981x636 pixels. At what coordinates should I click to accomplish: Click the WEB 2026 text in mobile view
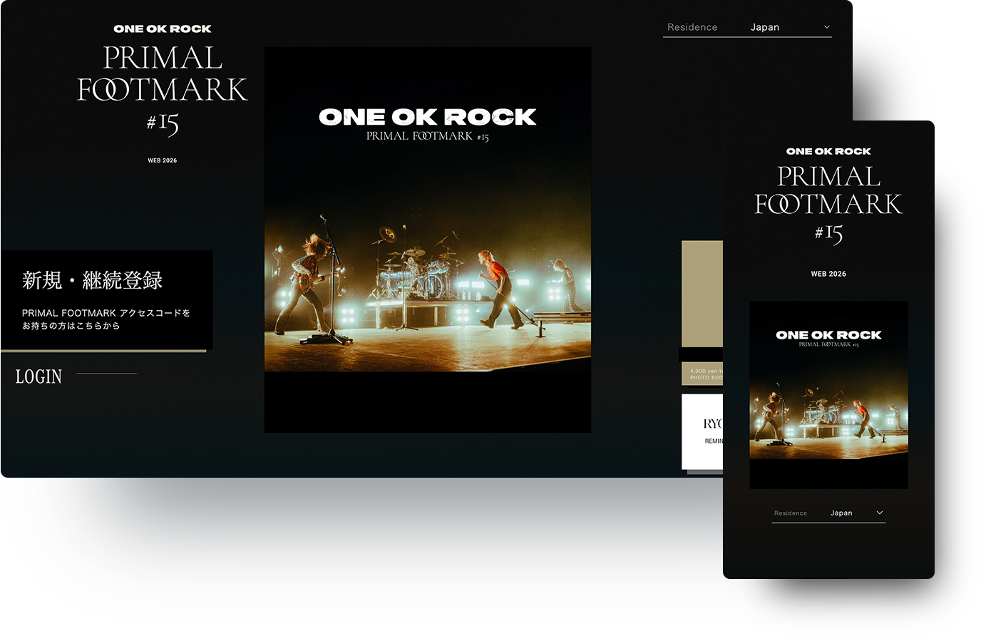pos(828,274)
